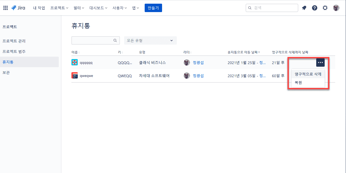Click the key cell QQQQ...
This screenshot has height=173, width=346.
click(x=125, y=63)
